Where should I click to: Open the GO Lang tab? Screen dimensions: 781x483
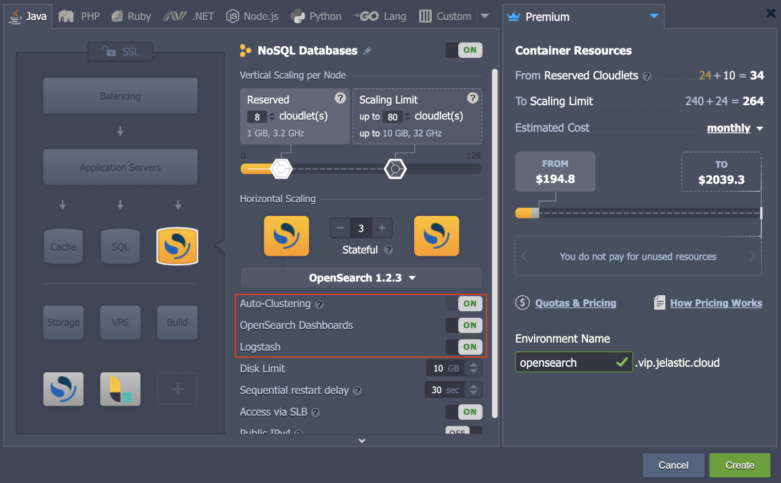(x=380, y=16)
